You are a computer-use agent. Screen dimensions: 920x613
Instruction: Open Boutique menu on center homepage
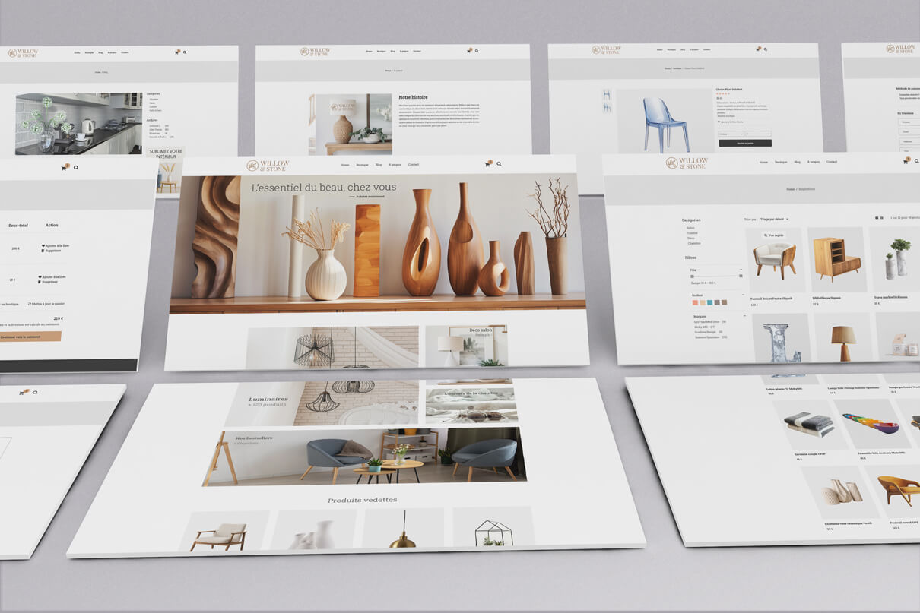click(362, 165)
